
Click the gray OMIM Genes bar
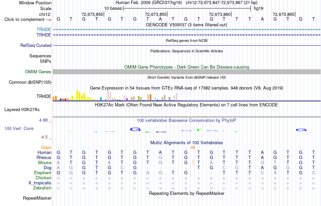tap(187, 72)
